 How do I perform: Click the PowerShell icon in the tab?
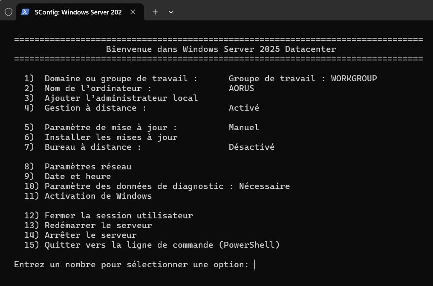(x=25, y=12)
